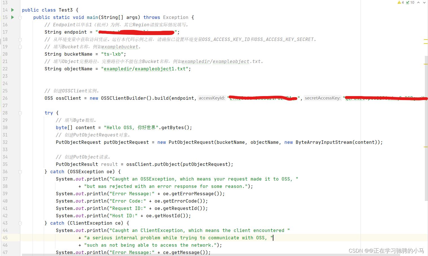Run the Test3 class via its gutter arrow

click(12, 10)
